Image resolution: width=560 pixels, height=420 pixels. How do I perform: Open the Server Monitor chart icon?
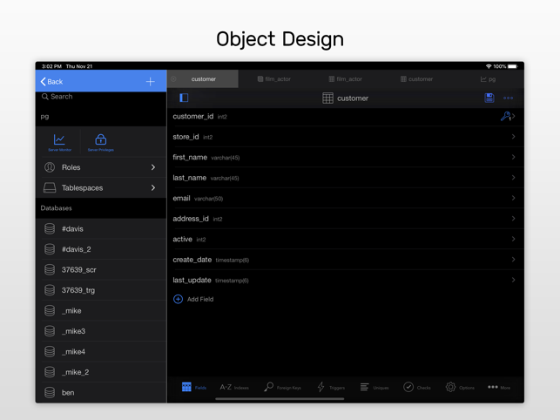pyautogui.click(x=59, y=140)
